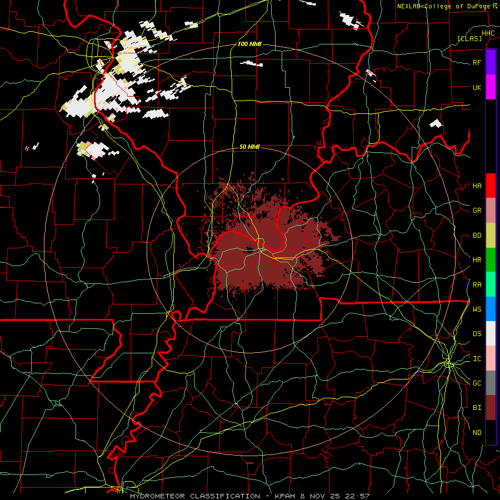
Task: Select the GR legend color block
Action: 491,211
